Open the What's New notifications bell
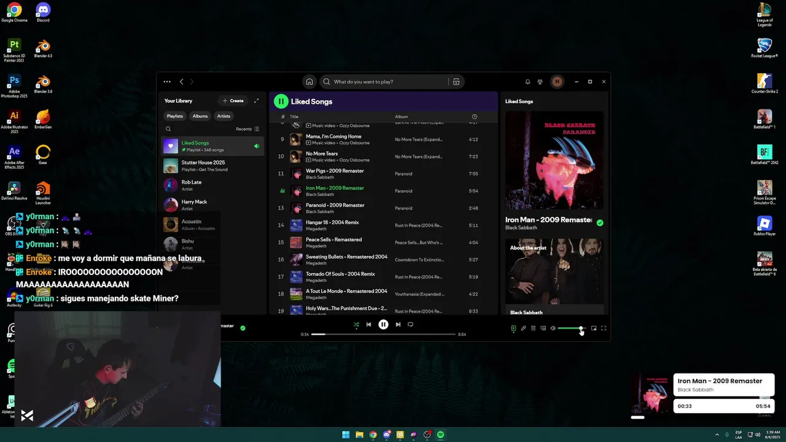Screen dimensions: 786x442 (527, 82)
